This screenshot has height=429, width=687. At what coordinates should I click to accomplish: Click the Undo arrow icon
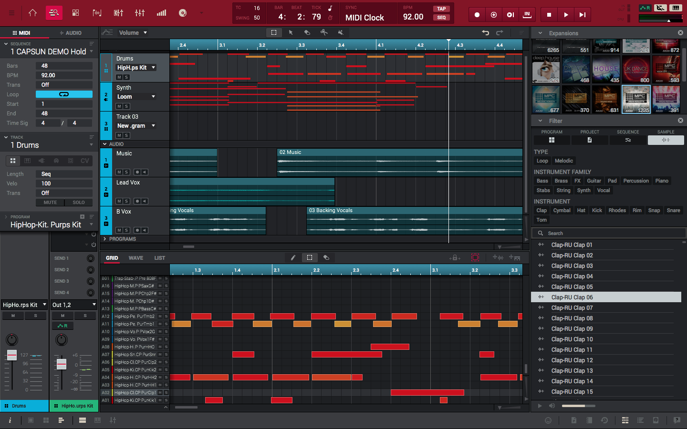click(x=485, y=32)
